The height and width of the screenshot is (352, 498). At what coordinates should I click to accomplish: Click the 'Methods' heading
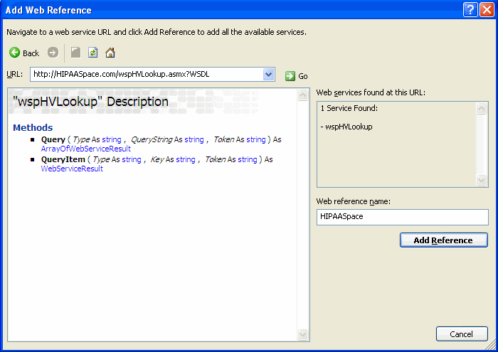pyautogui.click(x=33, y=127)
